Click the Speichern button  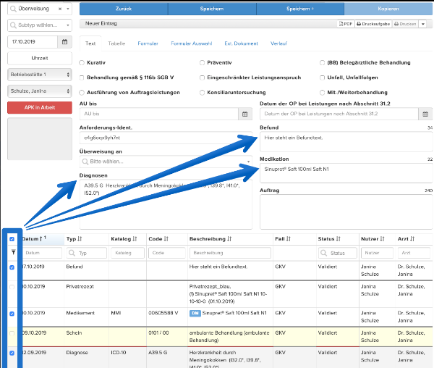(212, 9)
